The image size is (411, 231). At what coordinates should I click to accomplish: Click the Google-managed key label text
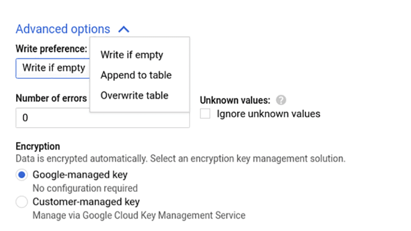pyautogui.click(x=80, y=175)
